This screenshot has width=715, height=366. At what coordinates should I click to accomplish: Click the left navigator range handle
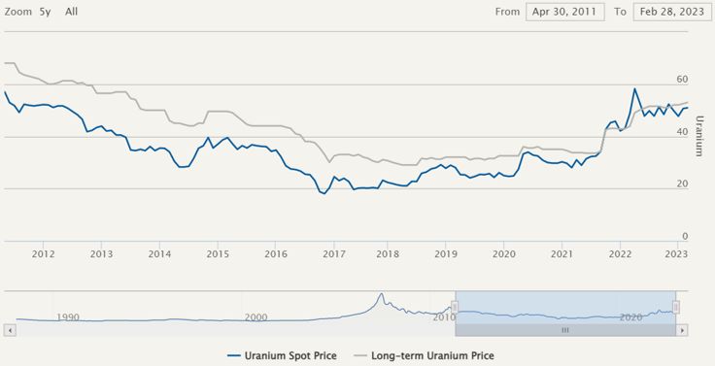click(x=455, y=307)
